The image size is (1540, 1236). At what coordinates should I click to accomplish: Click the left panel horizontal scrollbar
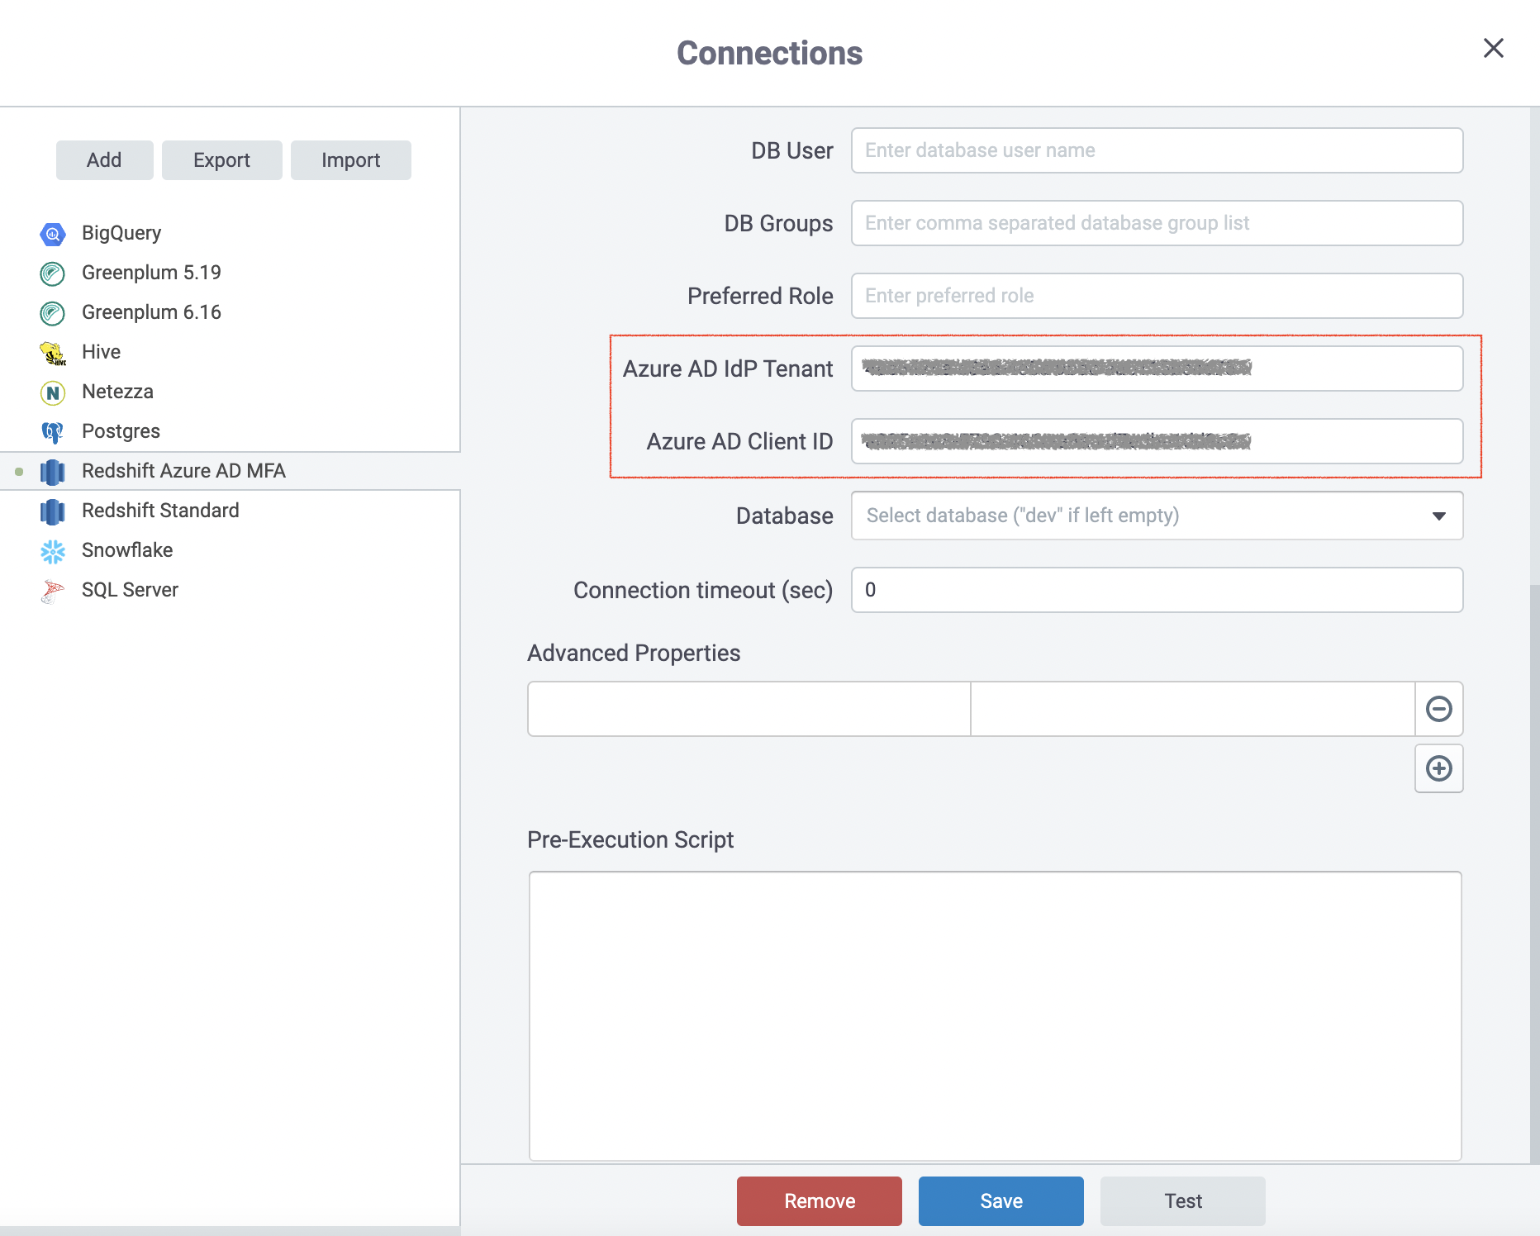(230, 1231)
